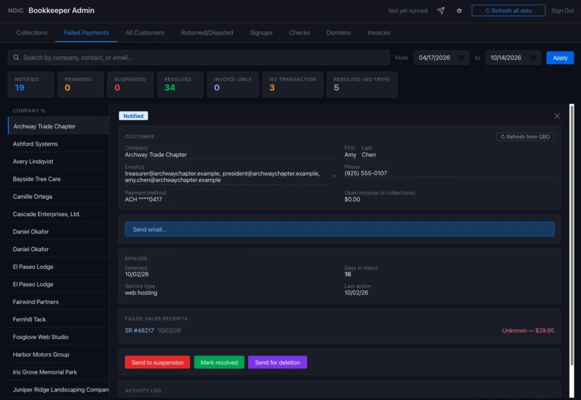This screenshot has width=581, height=400.
Task: Click last name field Chen
Action: [x=369, y=155]
